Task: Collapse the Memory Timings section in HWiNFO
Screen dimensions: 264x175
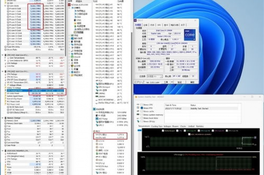Action: tap(2, 118)
